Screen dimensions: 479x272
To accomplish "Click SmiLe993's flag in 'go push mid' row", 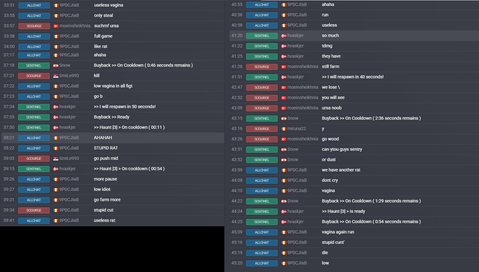I will tap(56, 159).
